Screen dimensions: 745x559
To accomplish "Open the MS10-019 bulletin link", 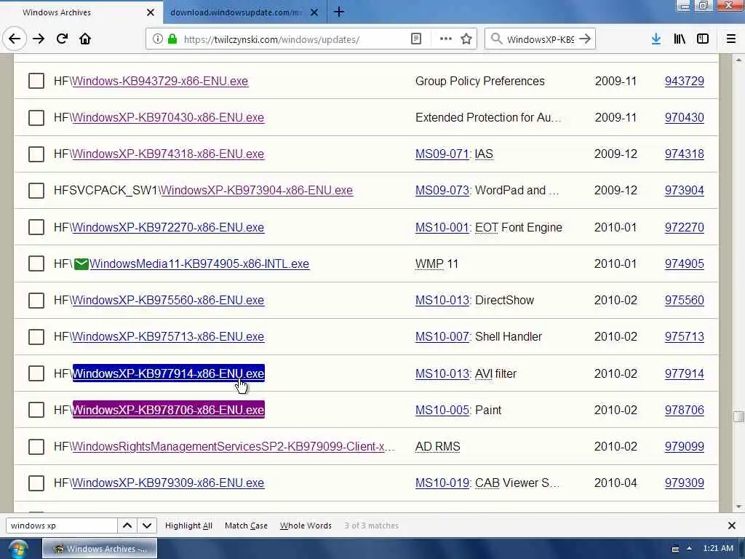I will 442,483.
